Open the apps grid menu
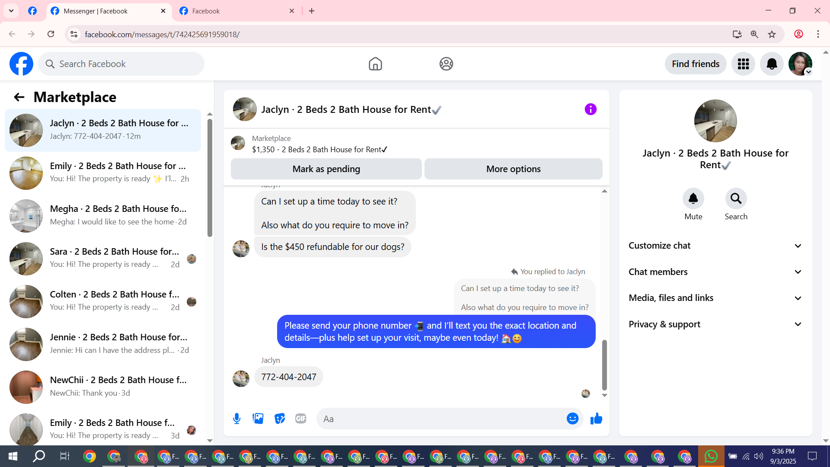Image resolution: width=830 pixels, height=467 pixels. click(743, 64)
